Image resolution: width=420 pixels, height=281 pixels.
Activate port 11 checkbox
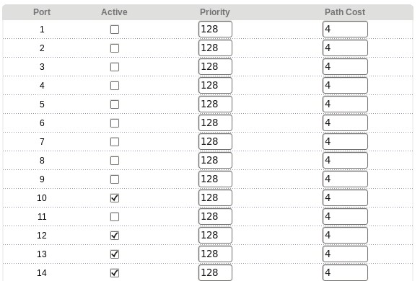115,217
